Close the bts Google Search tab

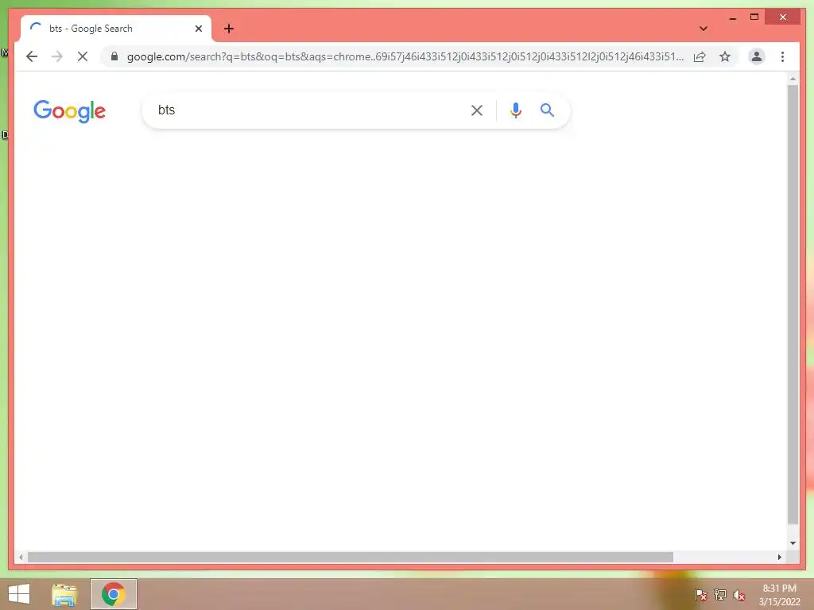coord(198,29)
